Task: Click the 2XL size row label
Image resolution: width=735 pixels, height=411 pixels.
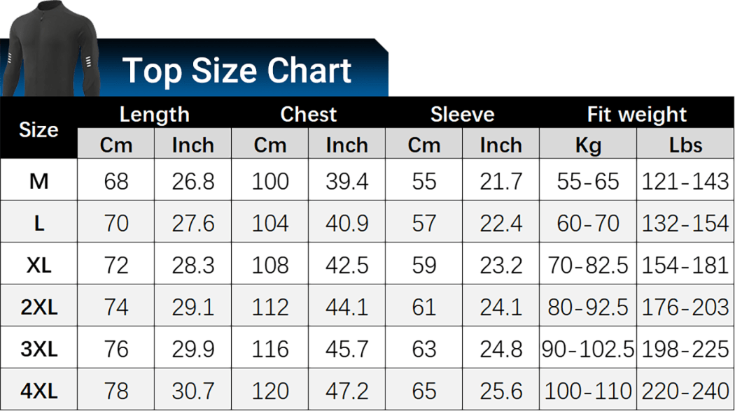Action: click(38, 307)
